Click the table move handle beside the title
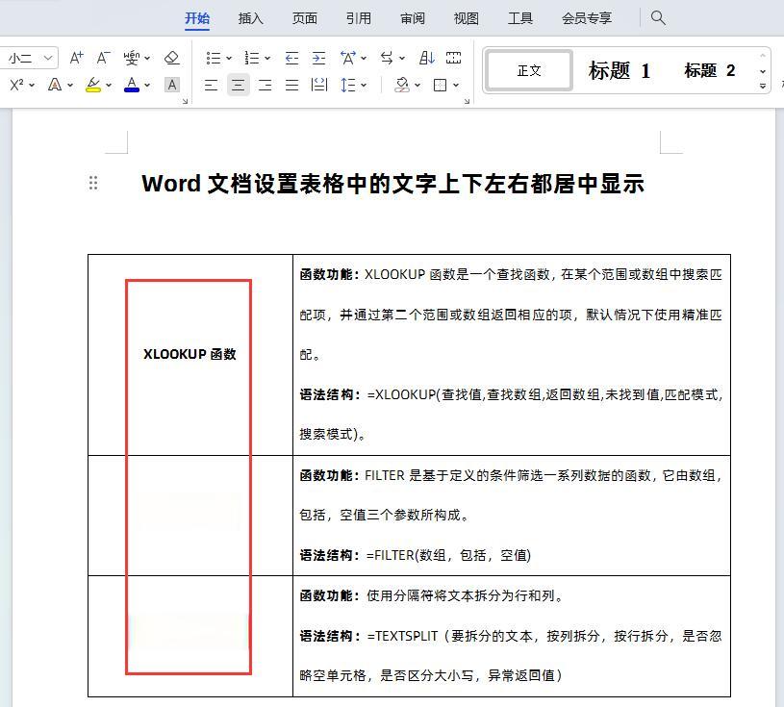This screenshot has height=707, width=784. 93,183
